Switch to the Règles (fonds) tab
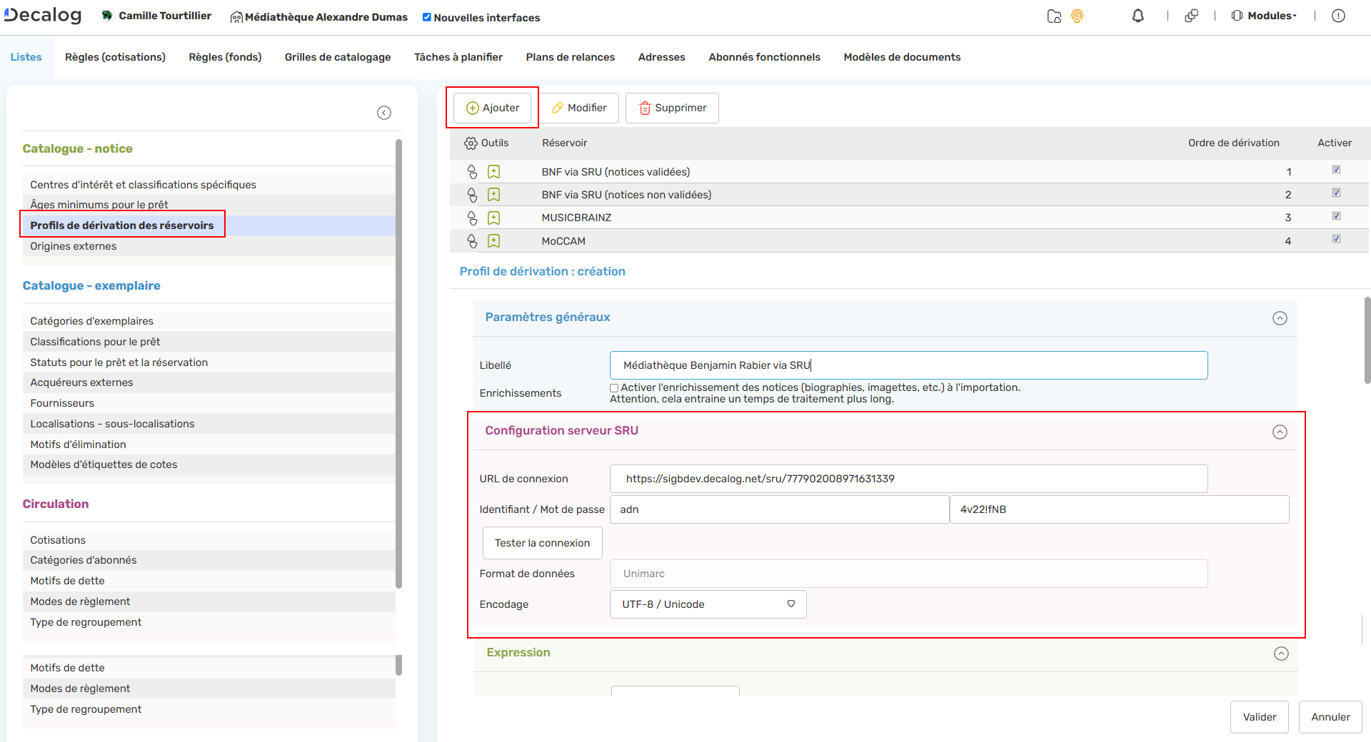 [x=224, y=57]
